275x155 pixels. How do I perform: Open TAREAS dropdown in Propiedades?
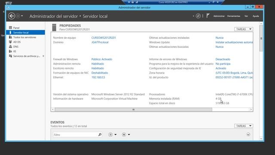click(x=244, y=29)
